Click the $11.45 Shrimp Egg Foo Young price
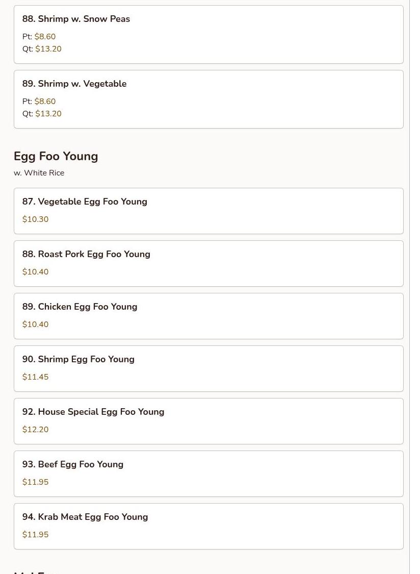This screenshot has width=420, height=574. 36,377
